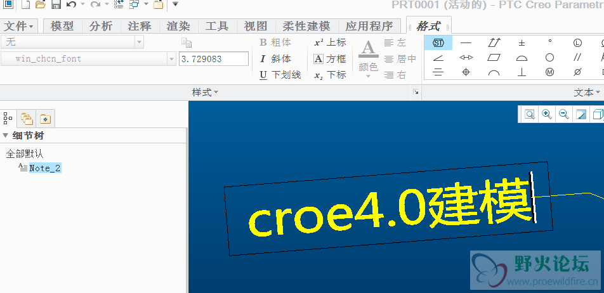604x293 pixels.
Task: Switch to the 柔性建模 tab
Action: [x=306, y=26]
